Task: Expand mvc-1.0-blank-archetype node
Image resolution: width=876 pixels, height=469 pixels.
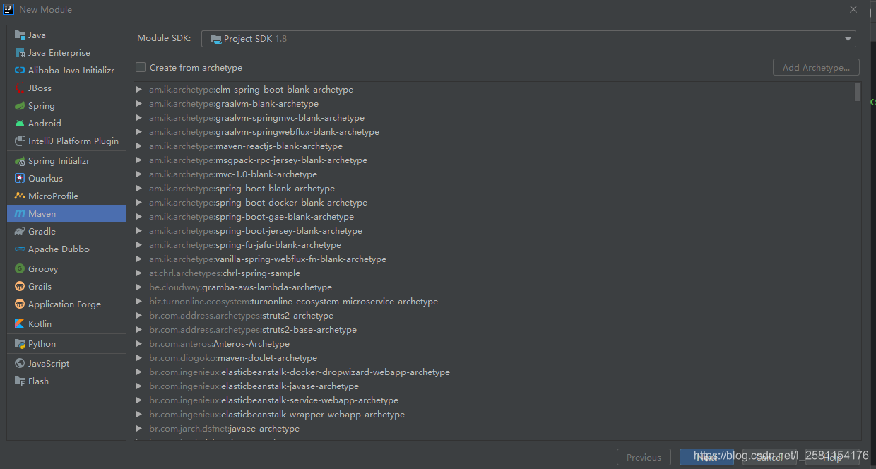Action: [x=140, y=174]
